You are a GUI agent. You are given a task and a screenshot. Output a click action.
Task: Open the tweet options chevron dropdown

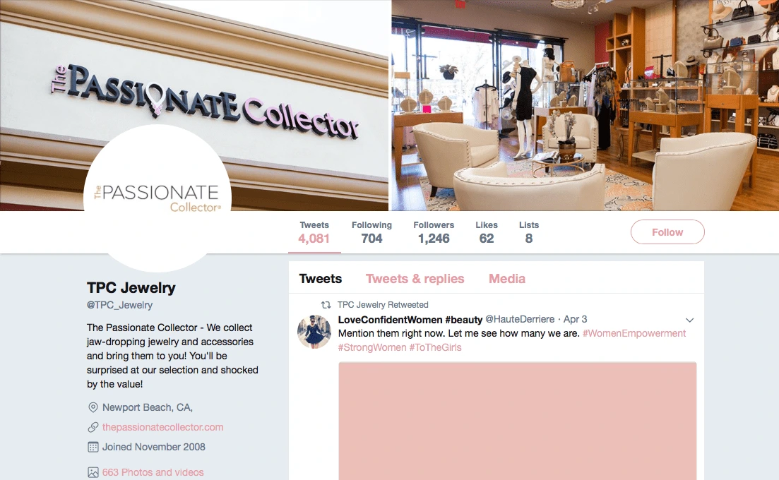point(689,320)
